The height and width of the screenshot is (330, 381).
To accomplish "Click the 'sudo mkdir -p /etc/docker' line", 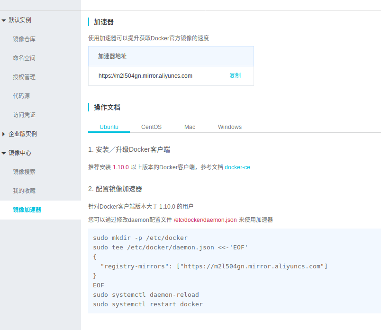I will point(140,238).
